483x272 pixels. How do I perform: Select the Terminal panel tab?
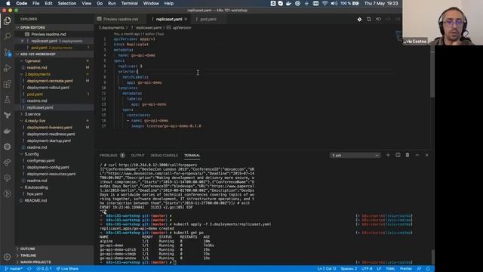coord(192,155)
